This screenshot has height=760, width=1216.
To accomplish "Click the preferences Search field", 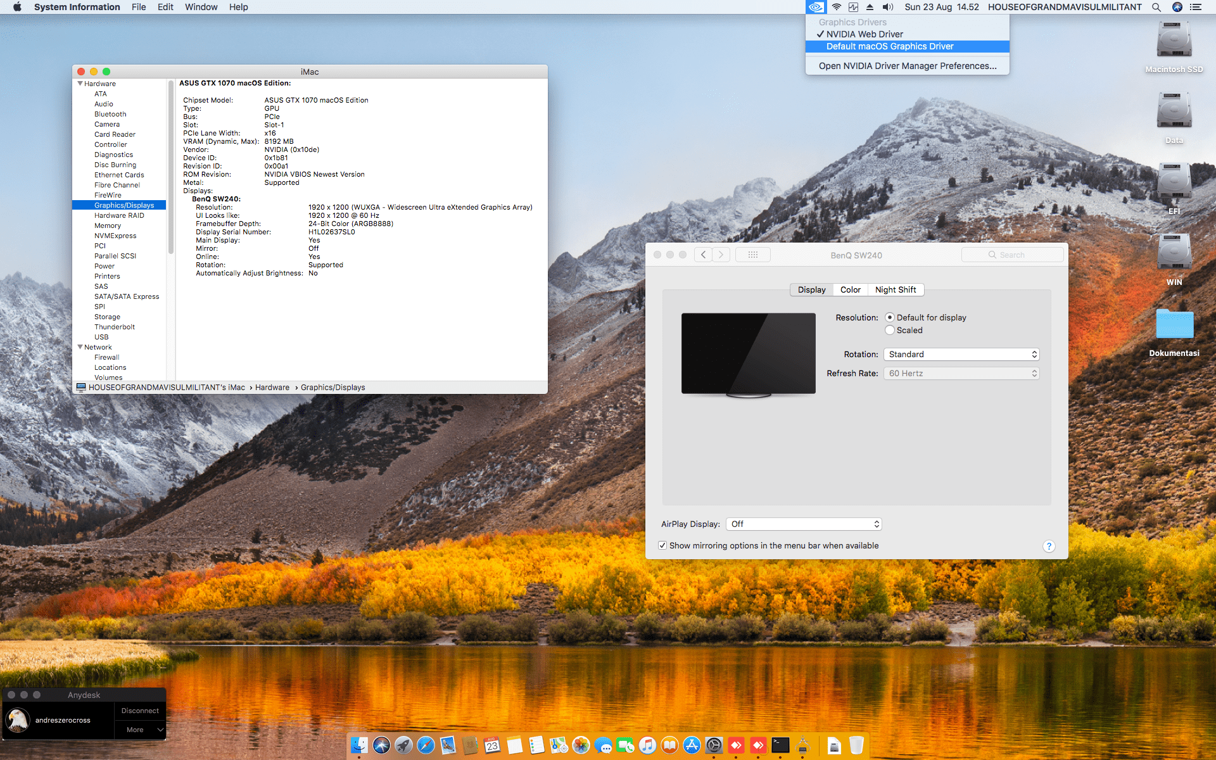I will (x=1012, y=255).
